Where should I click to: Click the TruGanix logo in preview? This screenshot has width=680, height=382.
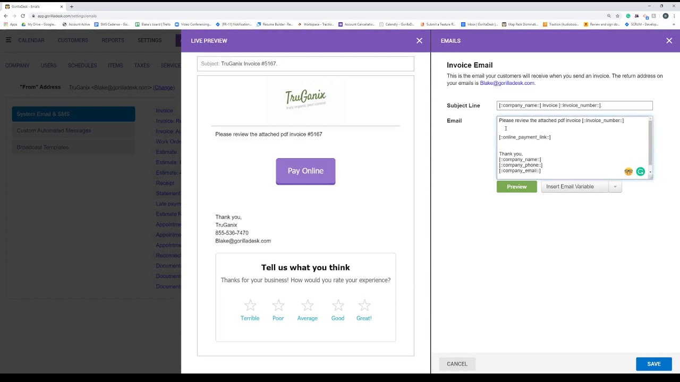[305, 99]
